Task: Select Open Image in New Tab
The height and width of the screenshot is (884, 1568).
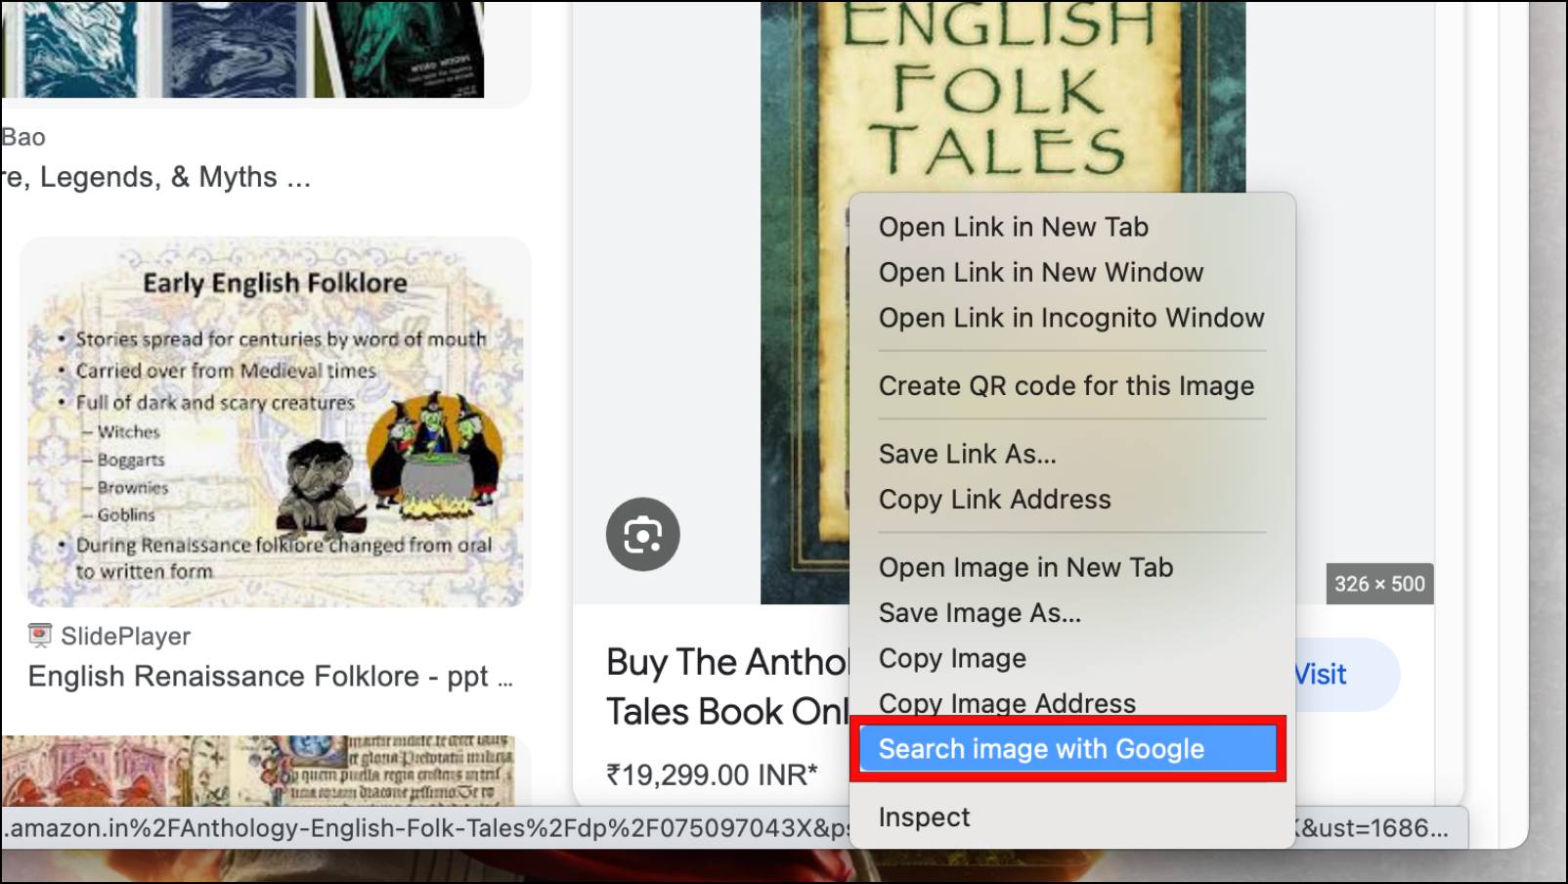Action: [1025, 567]
